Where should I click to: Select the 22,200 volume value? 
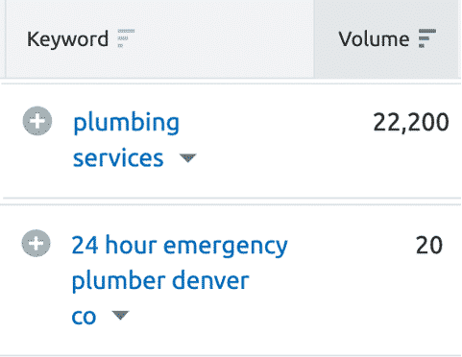click(x=411, y=122)
